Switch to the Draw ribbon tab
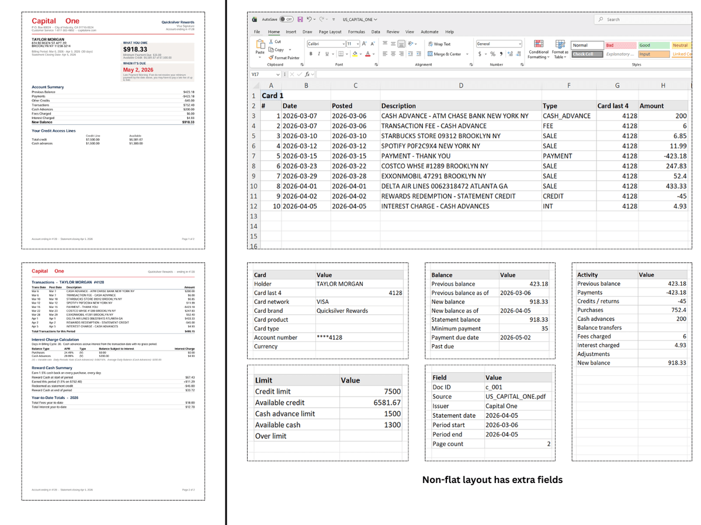Screen dimensions: 701x525 pos(307,32)
